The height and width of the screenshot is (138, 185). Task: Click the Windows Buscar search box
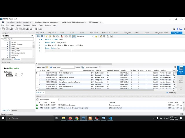[x=29, y=118]
